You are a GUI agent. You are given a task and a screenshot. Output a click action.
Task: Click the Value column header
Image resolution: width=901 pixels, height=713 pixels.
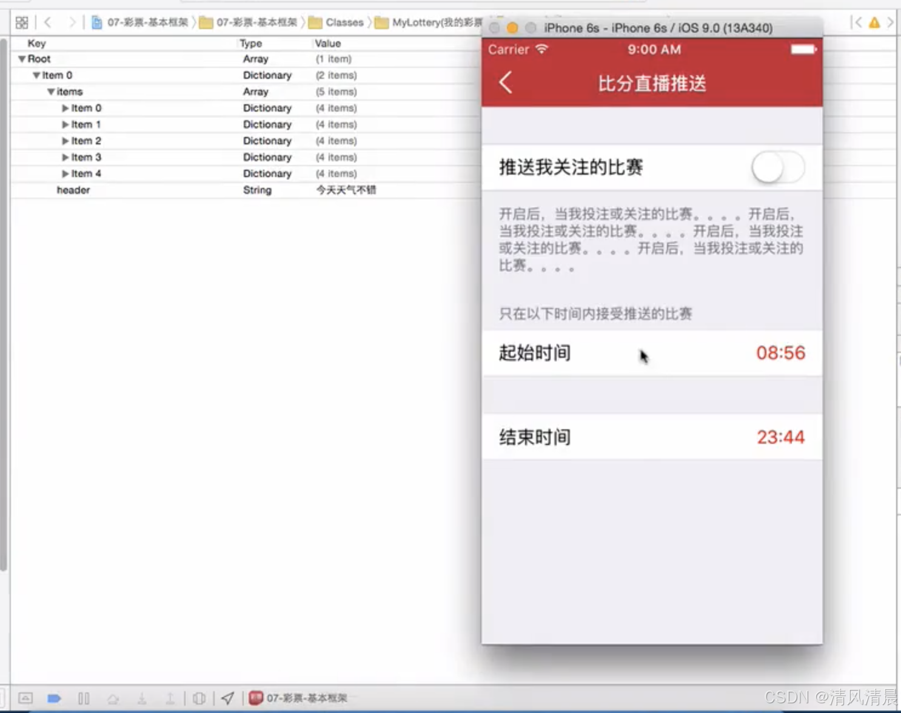tap(327, 43)
